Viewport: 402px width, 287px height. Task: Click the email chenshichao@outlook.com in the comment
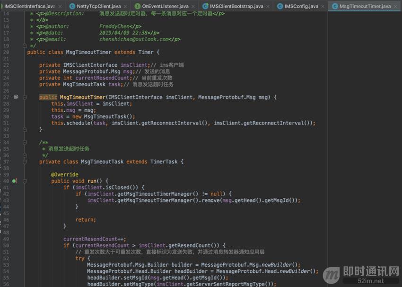134,39
